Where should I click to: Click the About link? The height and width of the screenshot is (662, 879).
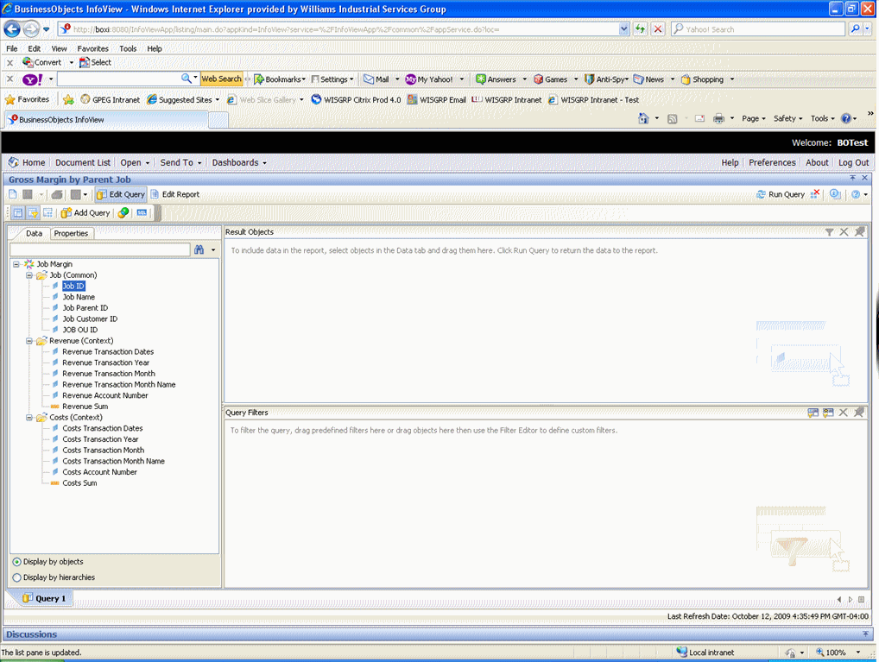click(817, 162)
